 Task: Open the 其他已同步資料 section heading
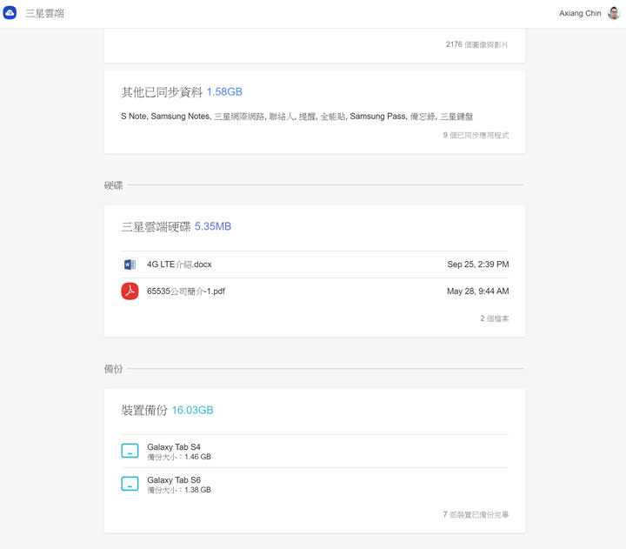(162, 91)
